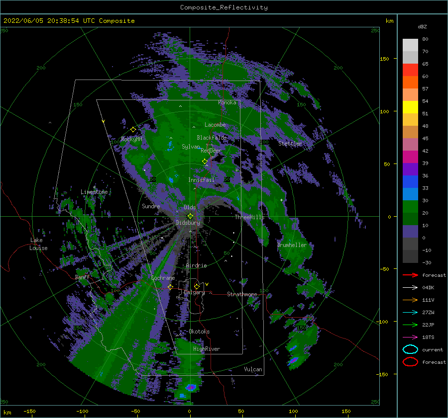This screenshot has height=418, width=448.
Task: Select yellow diamond marker below RedDeer
Action: (x=205, y=162)
